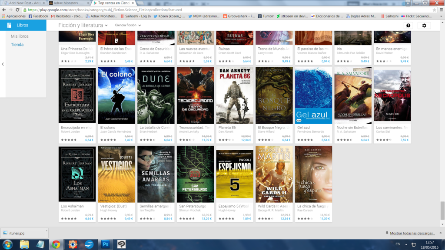Click the Saihoshi Log In bookmark
The width and height of the screenshot is (445, 250).
pos(136,16)
